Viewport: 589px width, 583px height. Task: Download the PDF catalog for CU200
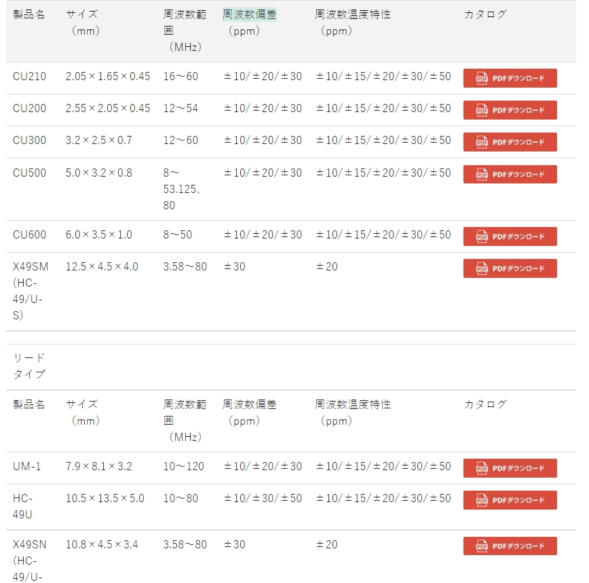pos(510,110)
